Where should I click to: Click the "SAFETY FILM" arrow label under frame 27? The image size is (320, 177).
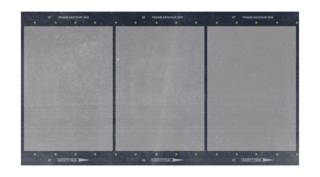(258, 160)
